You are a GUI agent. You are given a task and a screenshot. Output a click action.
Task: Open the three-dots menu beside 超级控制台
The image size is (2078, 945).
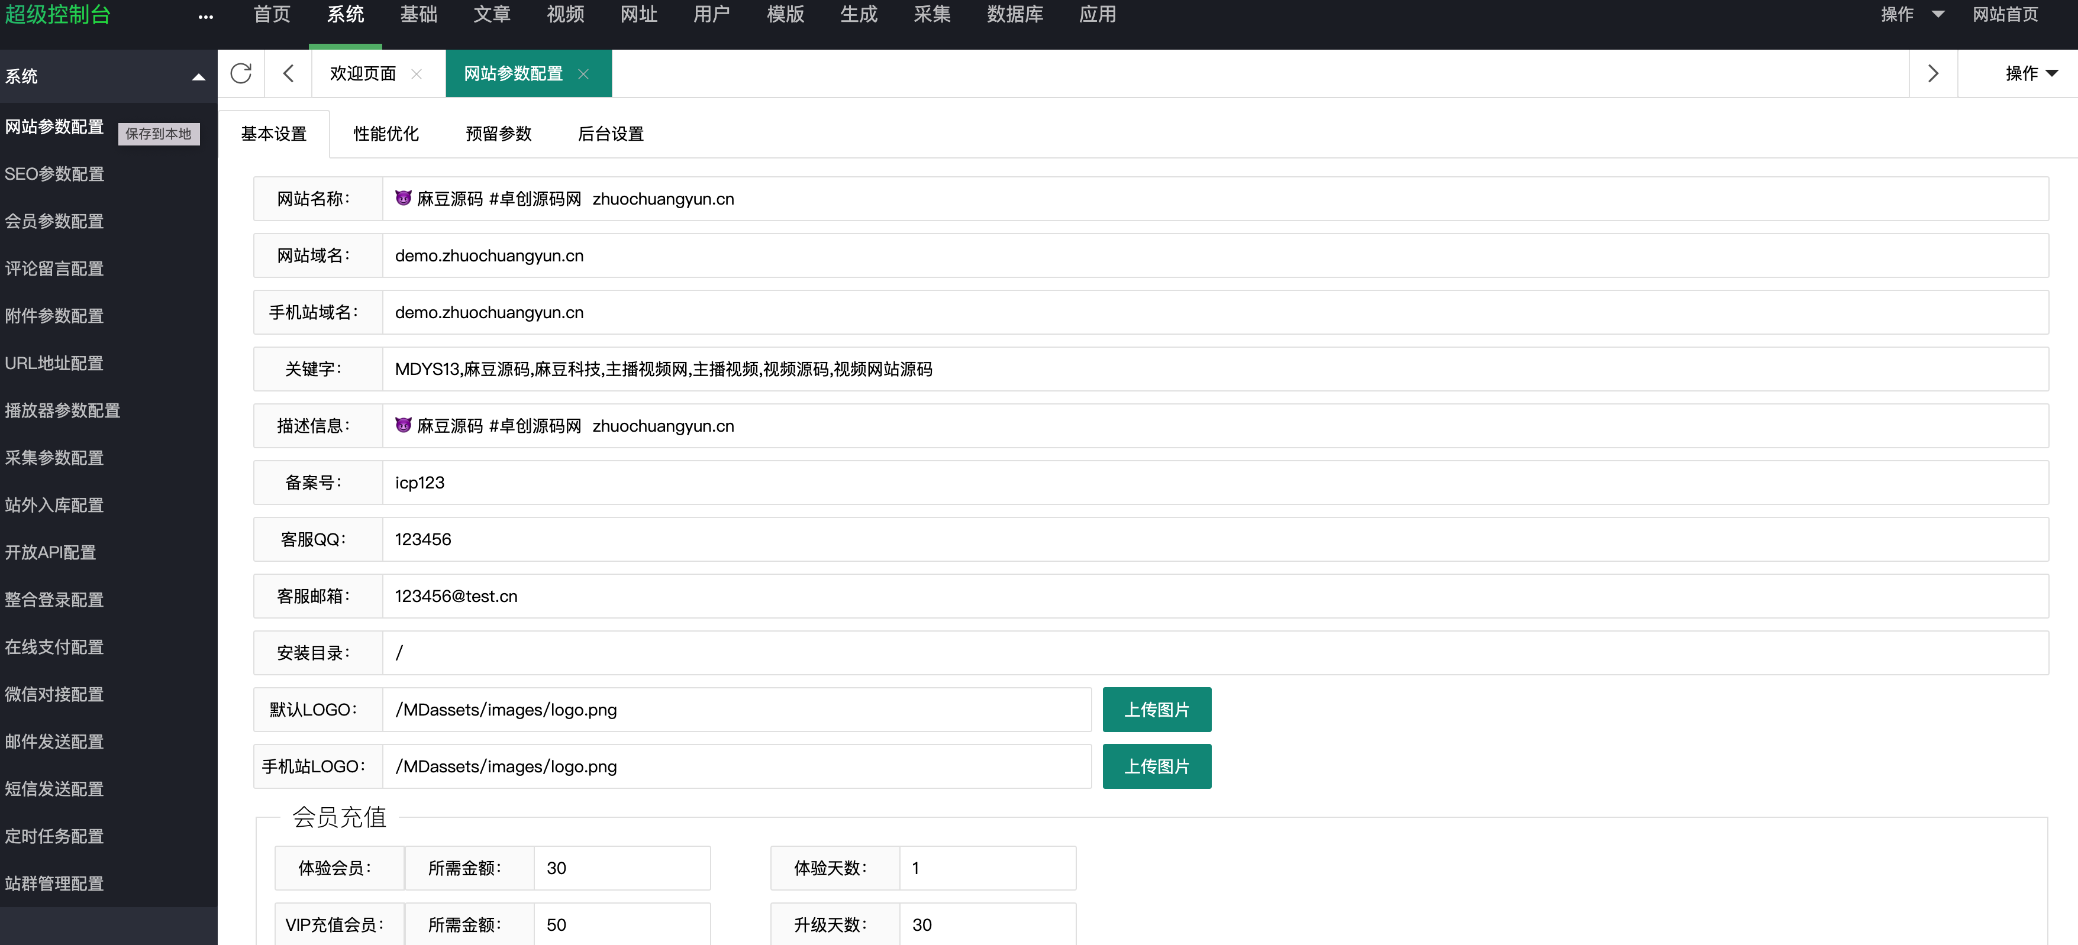click(206, 16)
